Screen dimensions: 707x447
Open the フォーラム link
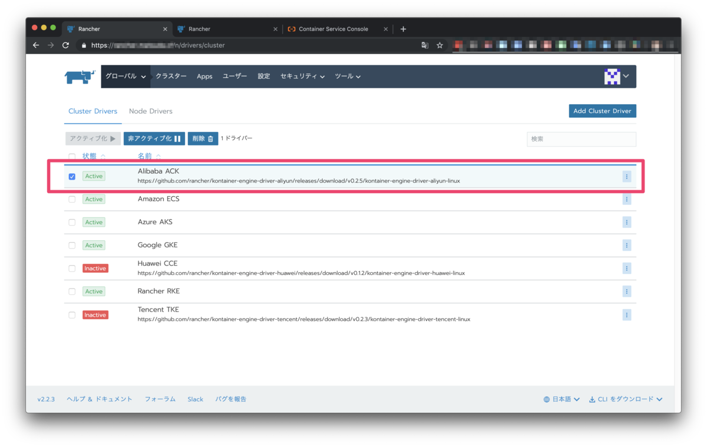(160, 399)
